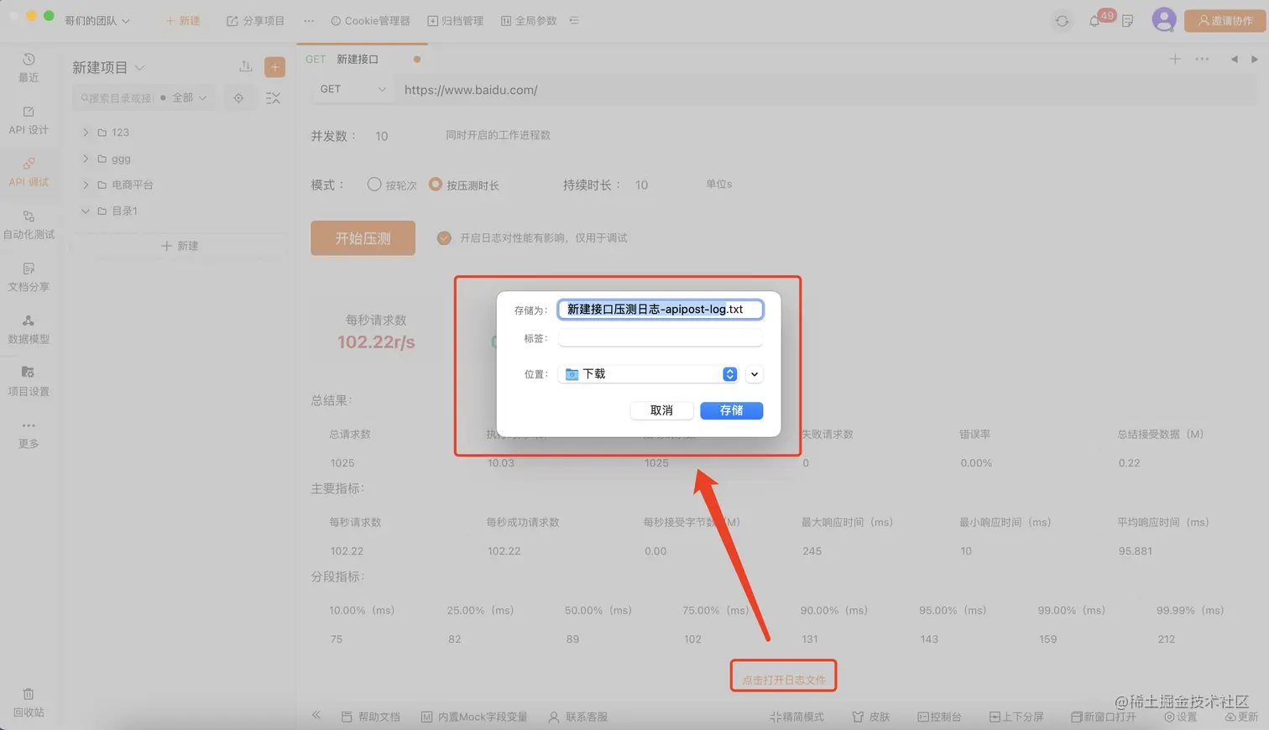
Task: Open 更多 in the sidebar
Action: click(x=29, y=434)
